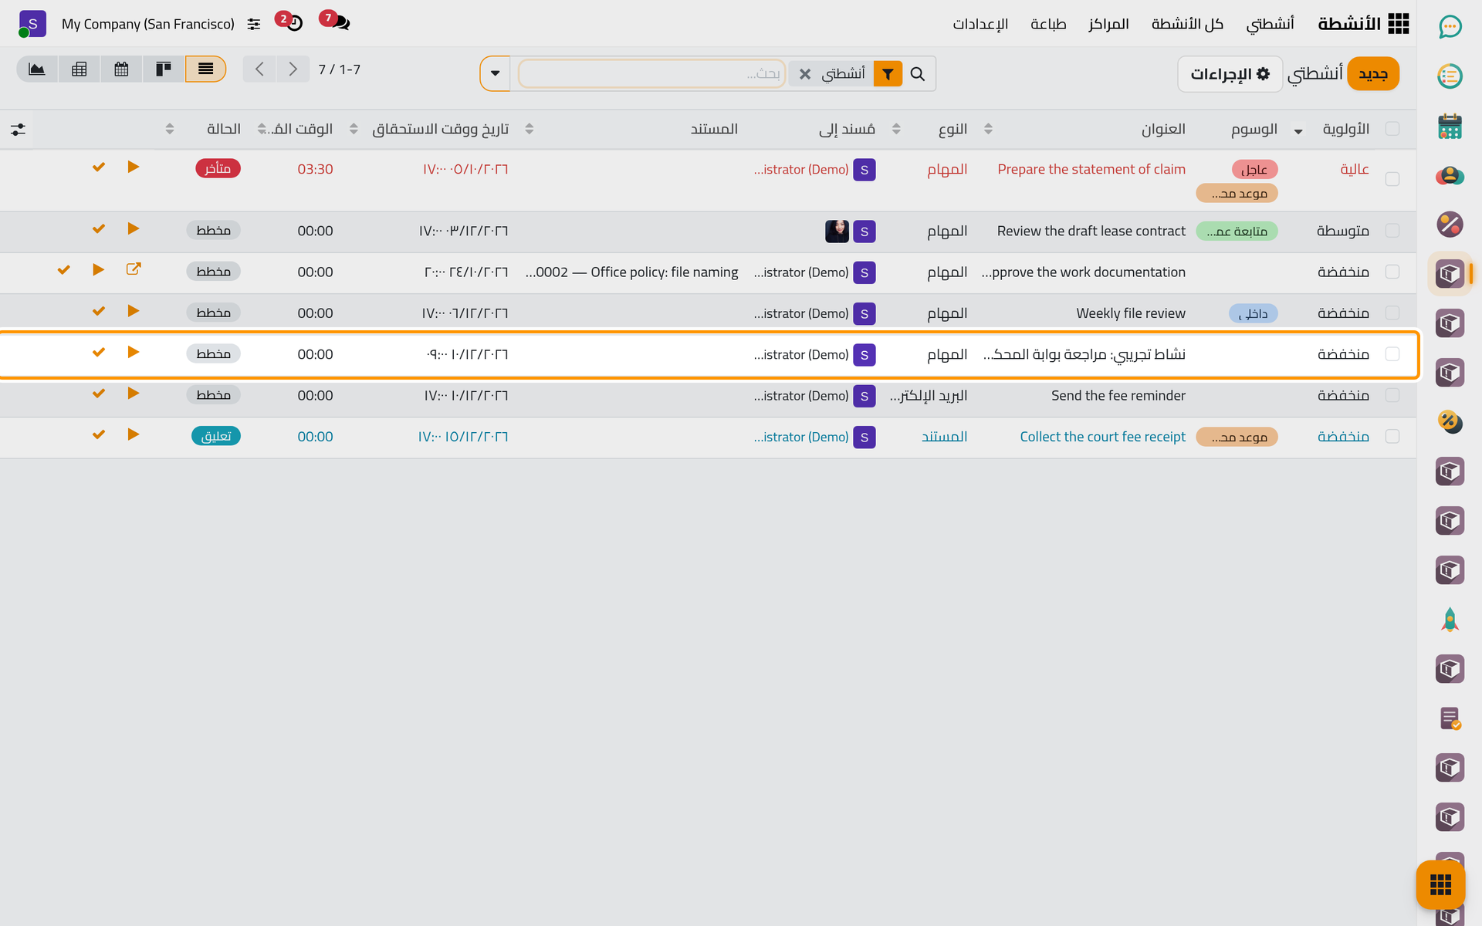The width and height of the screenshot is (1482, 926).
Task: Check the Collect the court fee receipt checkbox
Action: [1392, 436]
